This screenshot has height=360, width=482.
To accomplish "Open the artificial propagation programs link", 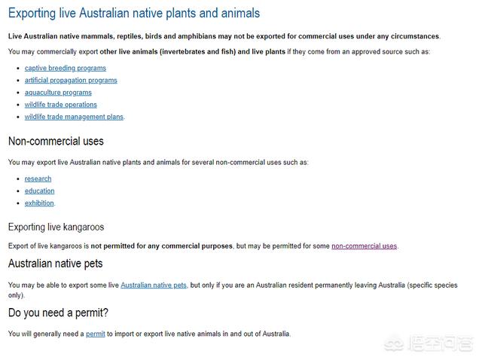I will [x=71, y=81].
